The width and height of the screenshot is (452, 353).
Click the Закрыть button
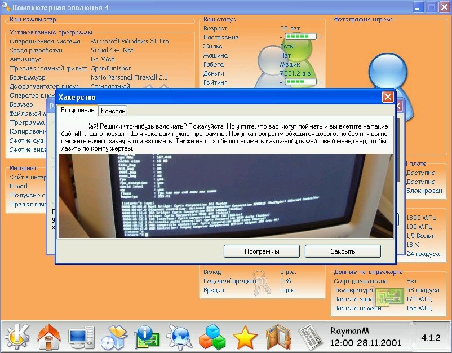click(343, 251)
